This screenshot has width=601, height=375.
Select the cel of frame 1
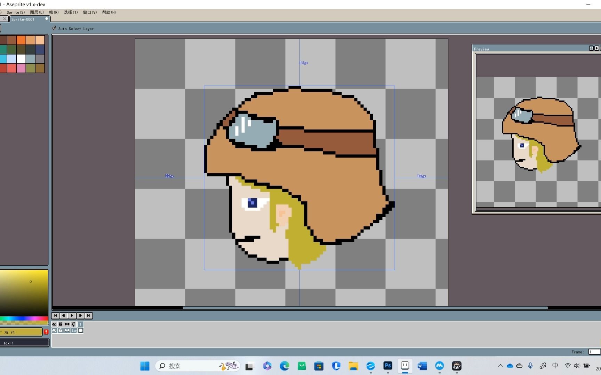point(81,331)
